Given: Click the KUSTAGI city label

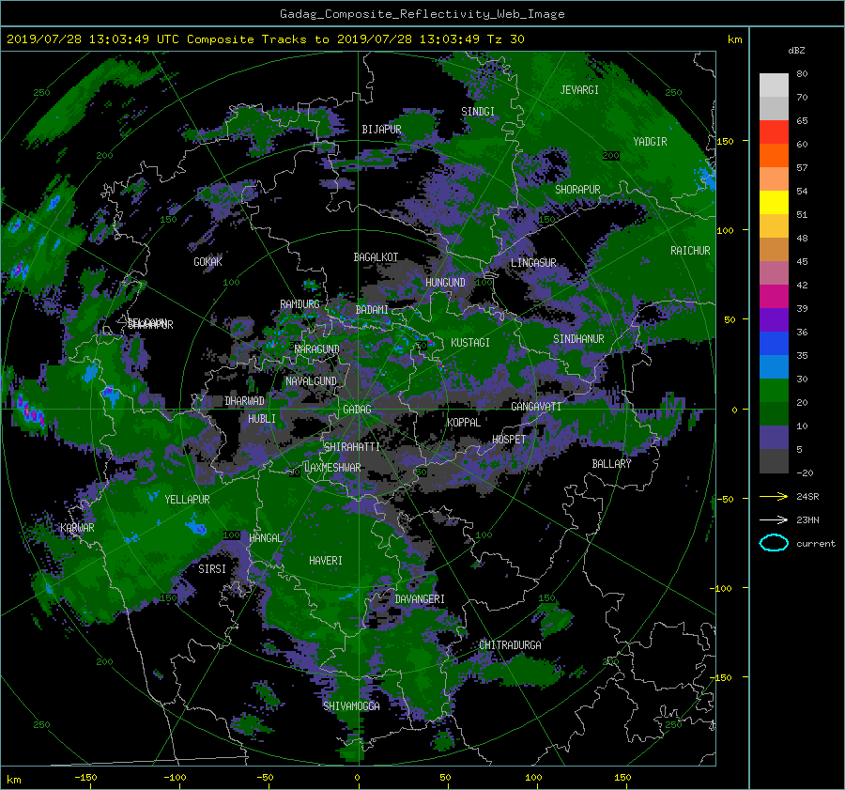Looking at the screenshot, I should pyautogui.click(x=470, y=343).
